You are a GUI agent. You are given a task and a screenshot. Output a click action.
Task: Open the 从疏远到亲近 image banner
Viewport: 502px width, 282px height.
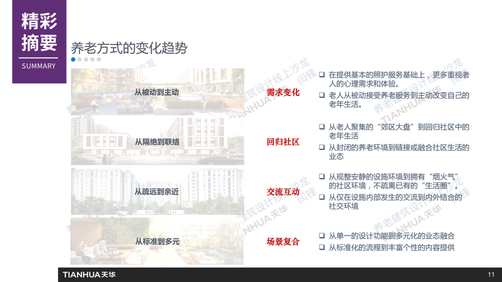click(x=157, y=192)
